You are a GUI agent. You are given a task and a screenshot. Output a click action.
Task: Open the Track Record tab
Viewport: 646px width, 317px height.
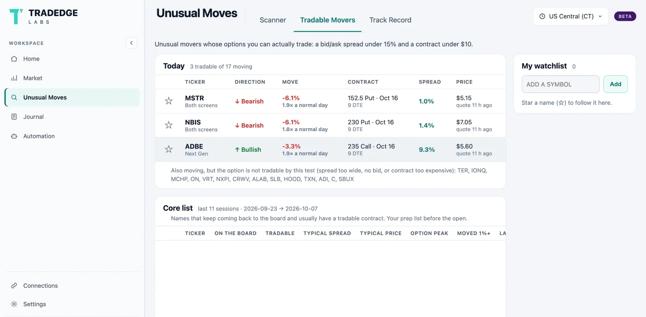(x=390, y=20)
